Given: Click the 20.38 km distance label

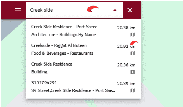Looking at the screenshot, I should [x=126, y=28].
